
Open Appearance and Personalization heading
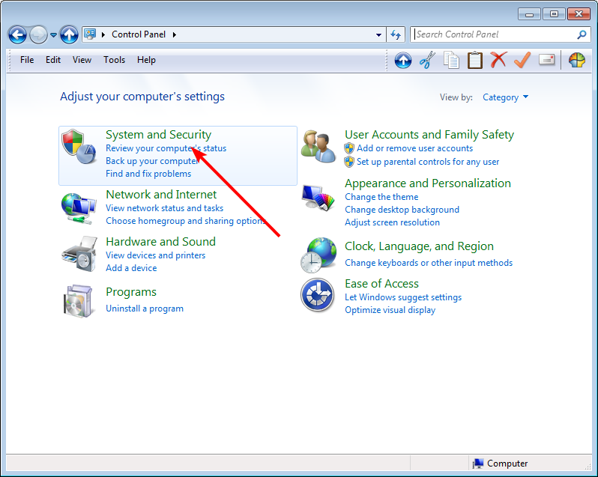(428, 183)
